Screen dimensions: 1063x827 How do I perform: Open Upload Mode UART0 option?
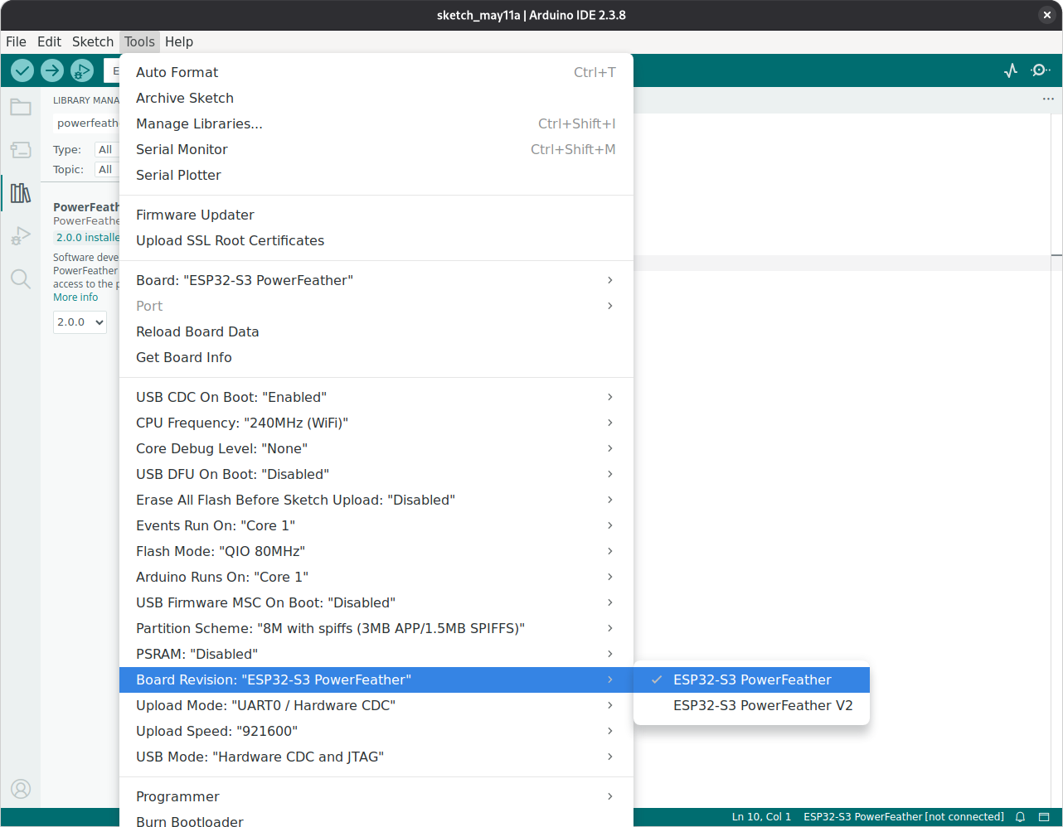tap(376, 705)
